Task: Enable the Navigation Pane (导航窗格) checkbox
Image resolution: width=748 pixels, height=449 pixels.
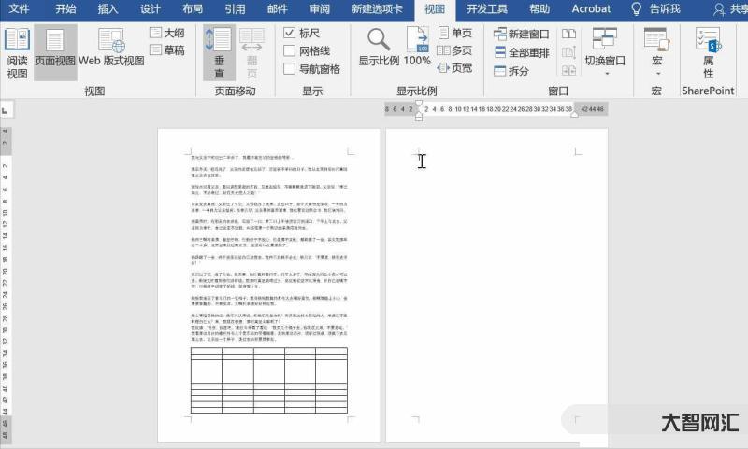Action: tap(291, 69)
